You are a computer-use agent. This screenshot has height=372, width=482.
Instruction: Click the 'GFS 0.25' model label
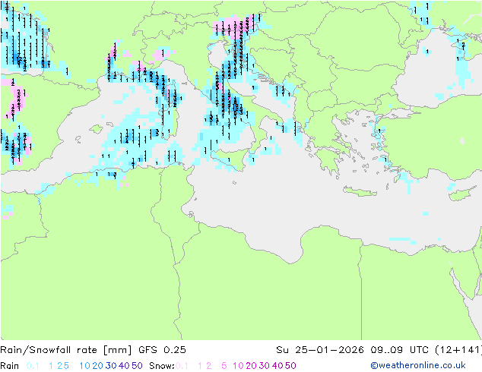click(x=162, y=350)
